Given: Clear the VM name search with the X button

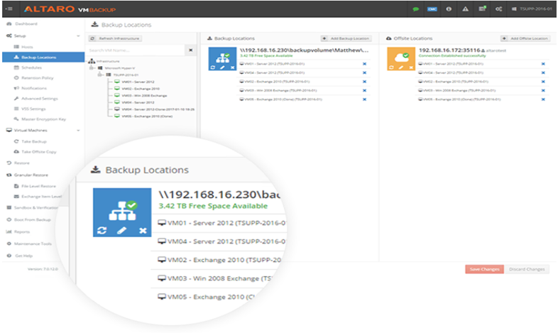Looking at the screenshot, I should 191,50.
